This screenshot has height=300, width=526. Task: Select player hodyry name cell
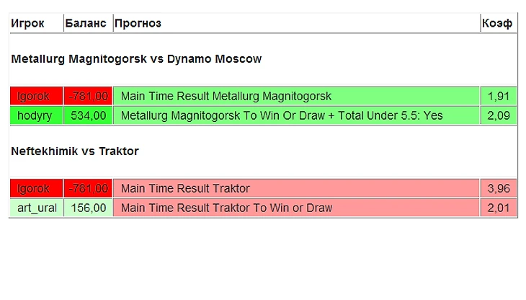[x=35, y=115]
